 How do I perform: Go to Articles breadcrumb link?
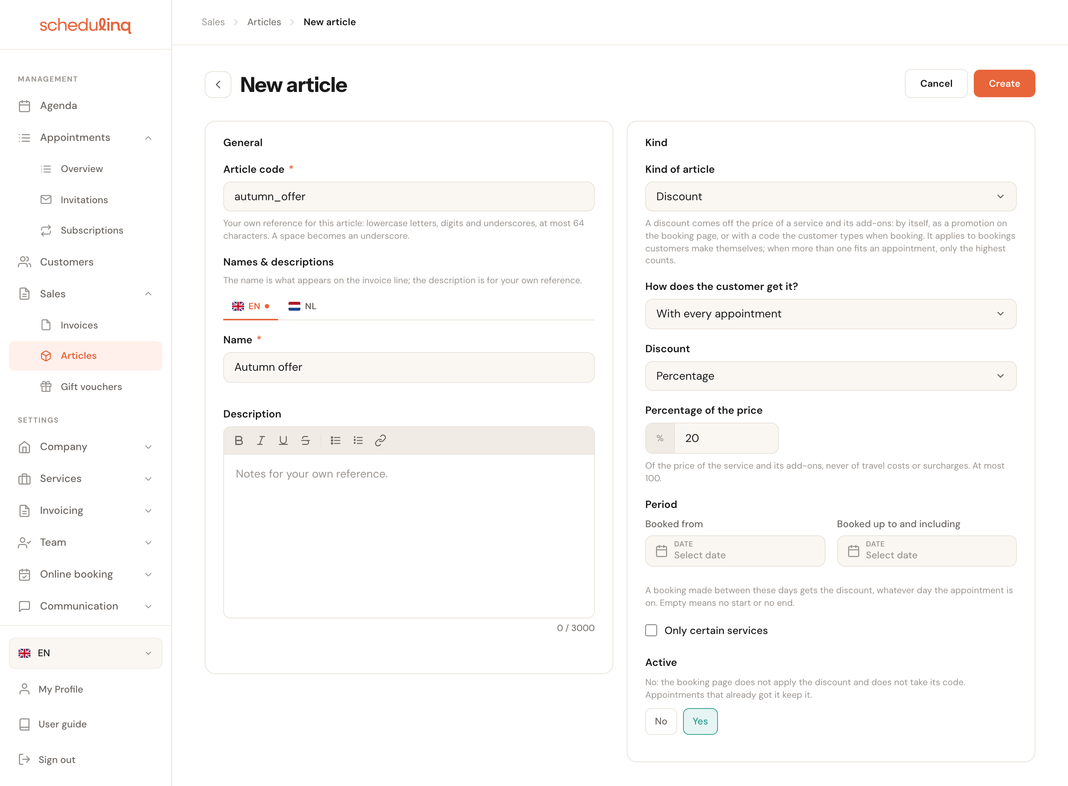click(264, 22)
